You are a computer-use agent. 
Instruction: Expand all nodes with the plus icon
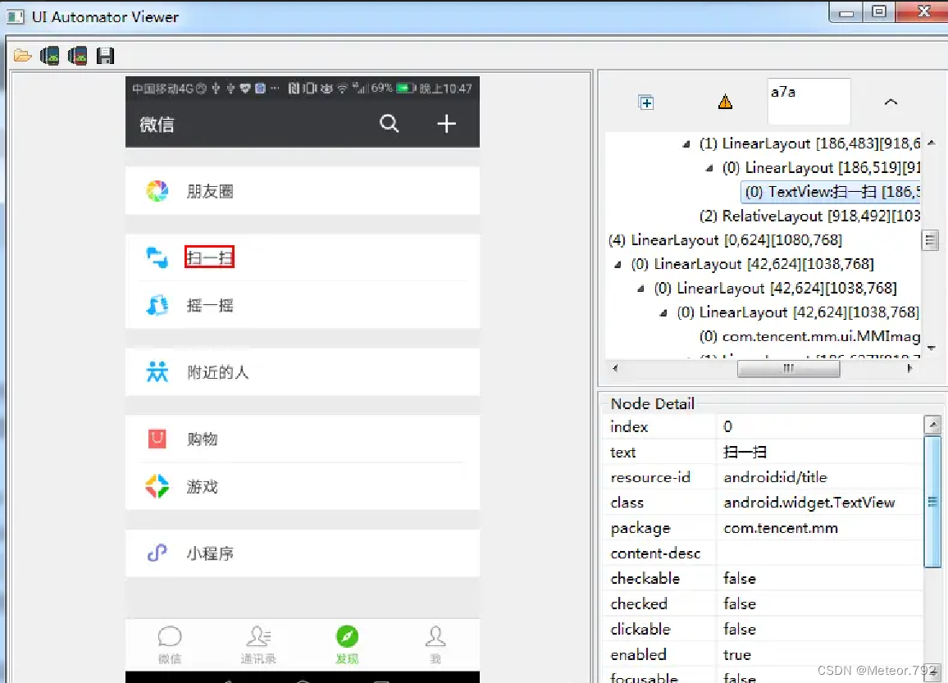(x=646, y=102)
